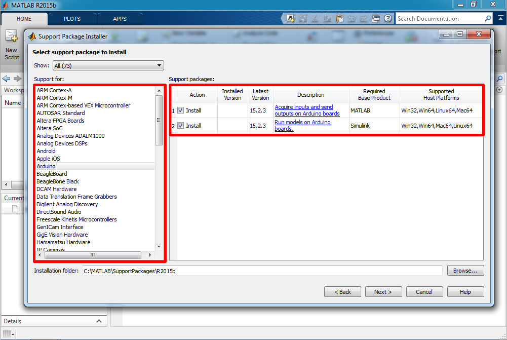Open the panel actions circle-arrow button at right edge
Image resolution: width=507 pixels, height=340 pixels.
point(499,90)
